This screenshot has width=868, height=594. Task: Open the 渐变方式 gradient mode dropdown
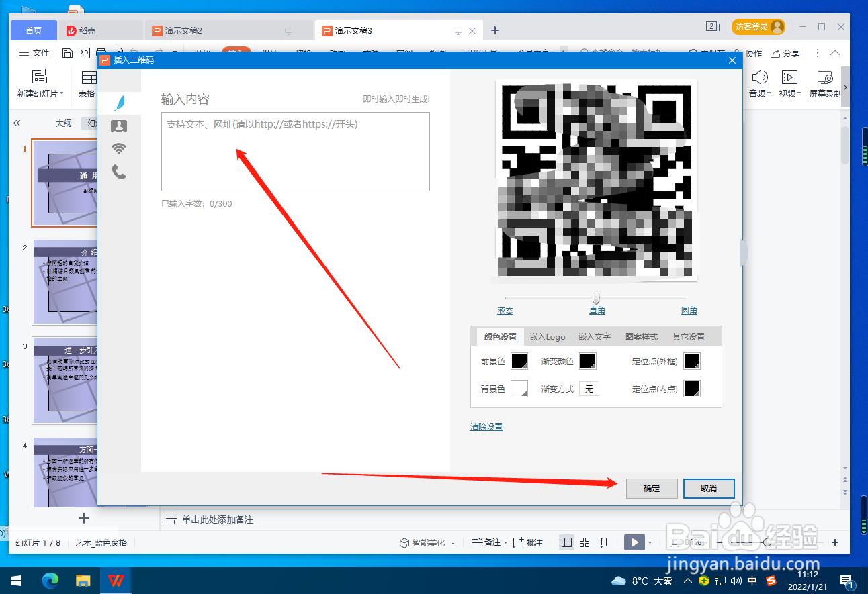(x=589, y=389)
